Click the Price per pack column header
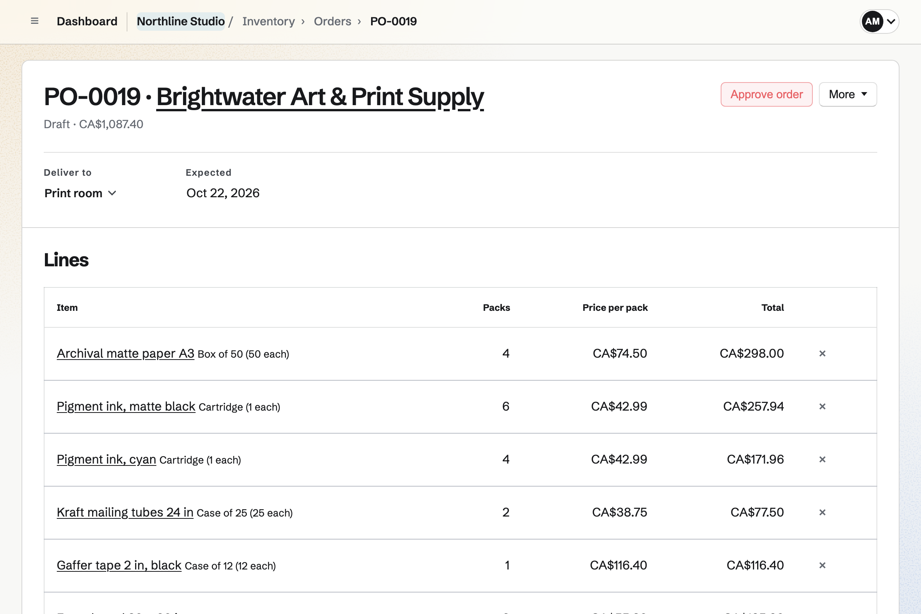The width and height of the screenshot is (921, 614). click(615, 308)
